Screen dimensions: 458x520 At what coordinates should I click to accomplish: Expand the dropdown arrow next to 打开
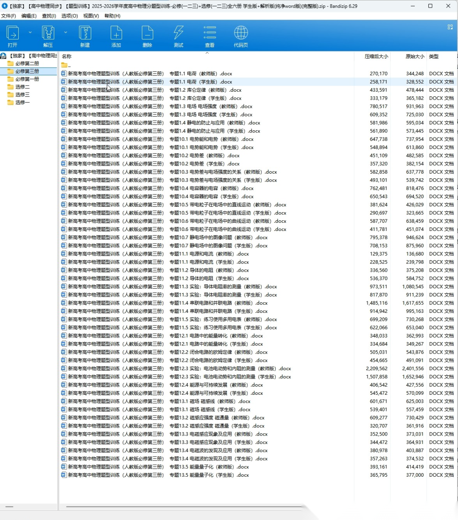coord(30,32)
